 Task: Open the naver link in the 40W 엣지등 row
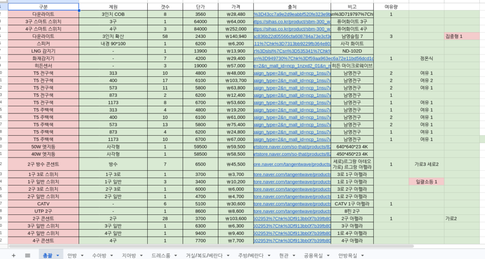292,154
